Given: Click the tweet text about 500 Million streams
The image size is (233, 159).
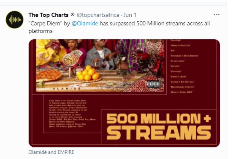Looking at the screenshot, I should tap(119, 27).
